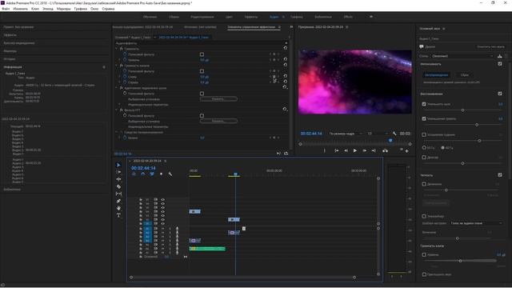Toggle linked selection in timeline header

tap(152, 174)
